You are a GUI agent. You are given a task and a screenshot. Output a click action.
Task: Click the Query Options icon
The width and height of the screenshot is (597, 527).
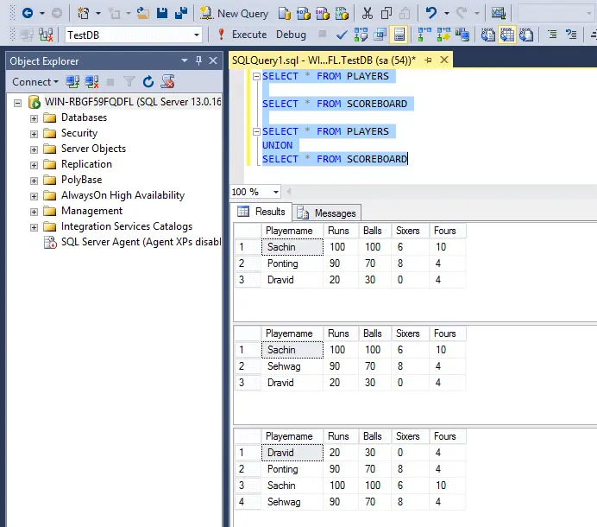[x=380, y=35]
